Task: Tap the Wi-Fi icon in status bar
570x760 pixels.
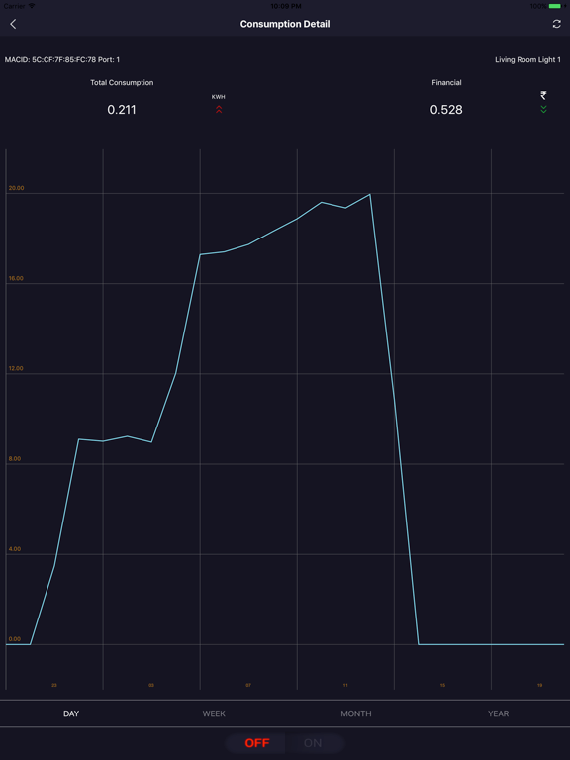Action: 32,6
